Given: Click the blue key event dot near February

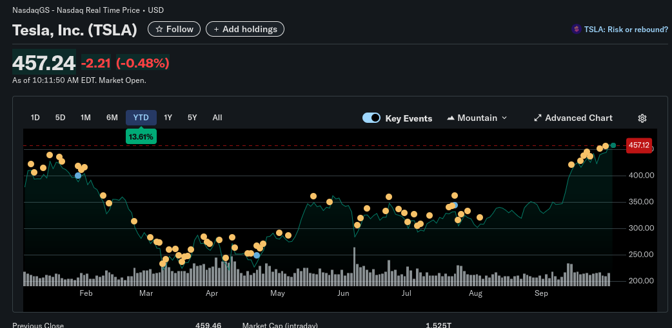Looking at the screenshot, I should [78, 176].
